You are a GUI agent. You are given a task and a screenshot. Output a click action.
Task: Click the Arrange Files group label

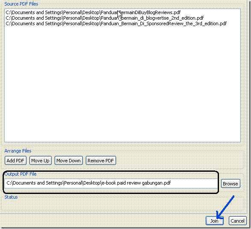tap(18, 151)
